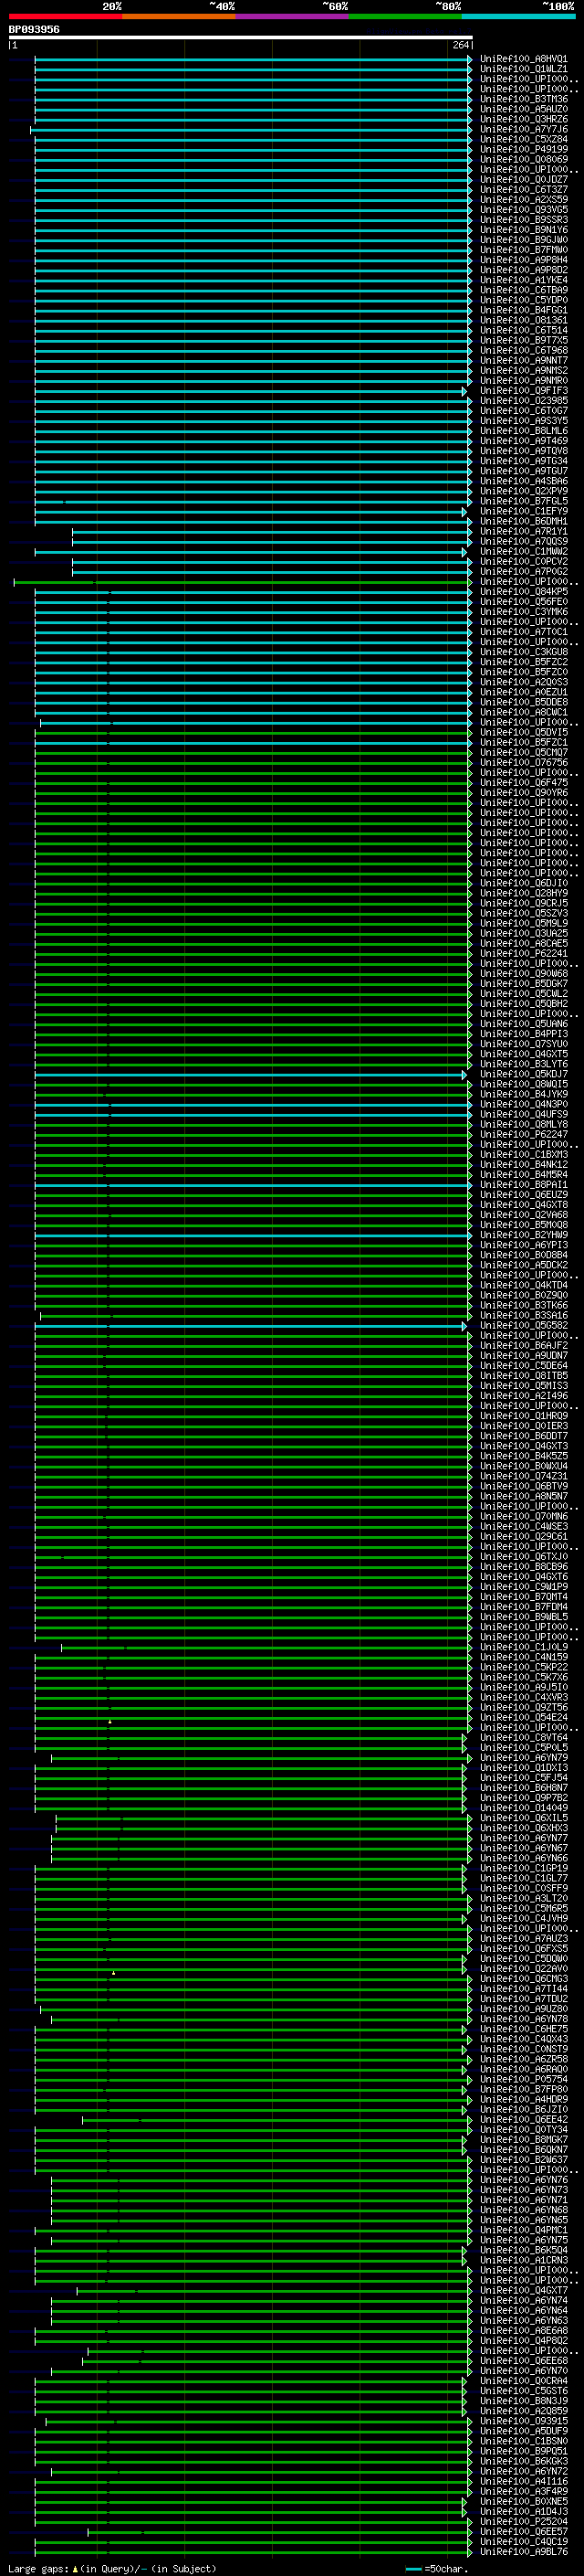Image resolution: width=584 pixels, height=2576 pixels.
Task: Open UniRef100_B9GJW0
Action: pos(524,239)
